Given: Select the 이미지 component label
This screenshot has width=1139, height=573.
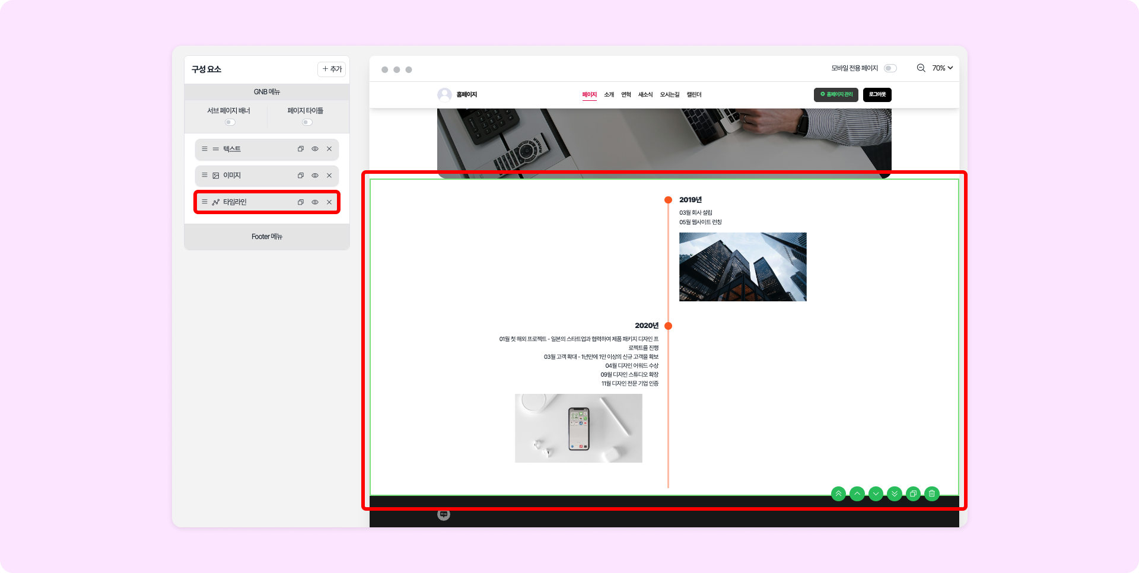Looking at the screenshot, I should pos(232,176).
